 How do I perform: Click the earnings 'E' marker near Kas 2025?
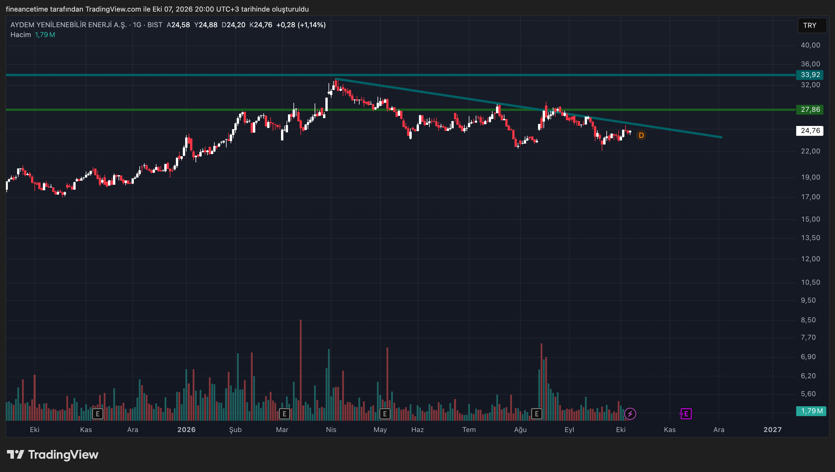pos(98,414)
